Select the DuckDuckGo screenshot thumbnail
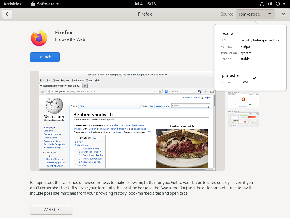This screenshot has width=290, height=218. [243, 100]
